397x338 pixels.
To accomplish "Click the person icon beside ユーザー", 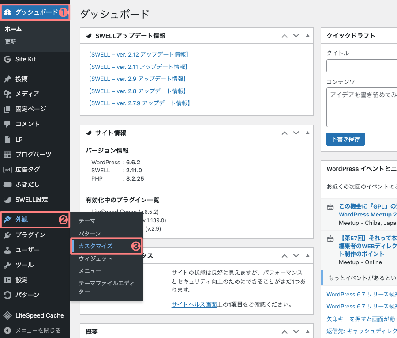I will [x=7, y=250].
